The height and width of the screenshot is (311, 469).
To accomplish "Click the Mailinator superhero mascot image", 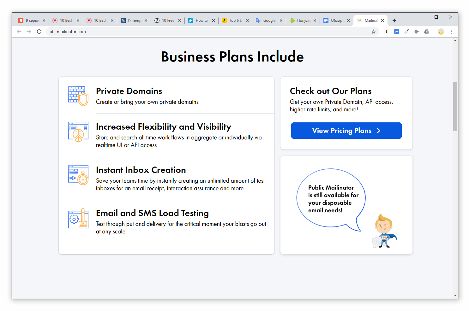I will click(384, 231).
